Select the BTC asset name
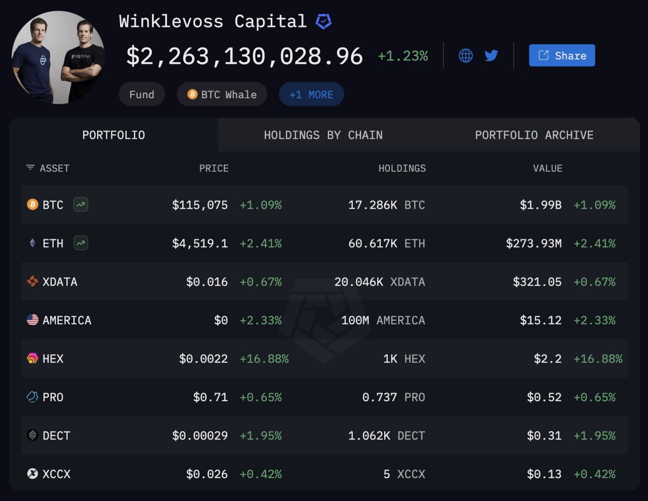The height and width of the screenshot is (501, 648). tap(53, 205)
